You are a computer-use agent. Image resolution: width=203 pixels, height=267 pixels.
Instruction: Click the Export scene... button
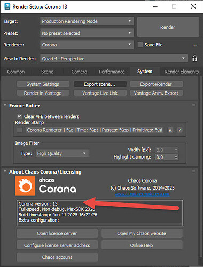[x=100, y=84]
